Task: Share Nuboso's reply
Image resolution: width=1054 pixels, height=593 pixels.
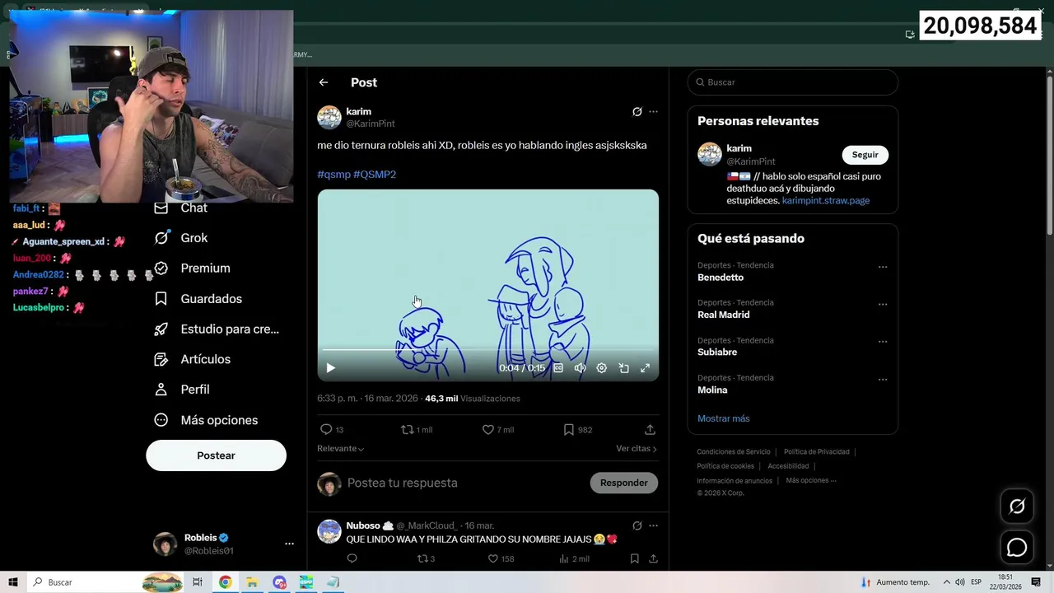Action: [x=653, y=558]
